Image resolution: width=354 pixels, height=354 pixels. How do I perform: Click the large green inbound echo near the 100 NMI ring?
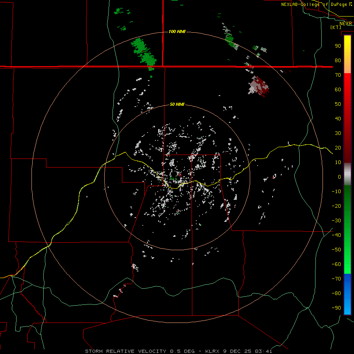coord(144,54)
